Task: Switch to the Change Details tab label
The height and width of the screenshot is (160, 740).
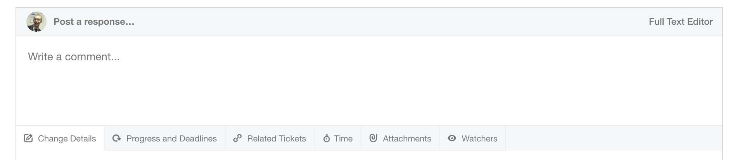Action: (67, 139)
